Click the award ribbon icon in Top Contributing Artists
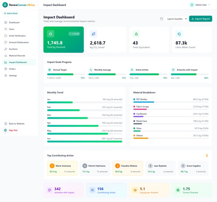Image resolution: width=217 pixels, height=202 pixels. [x=207, y=155]
